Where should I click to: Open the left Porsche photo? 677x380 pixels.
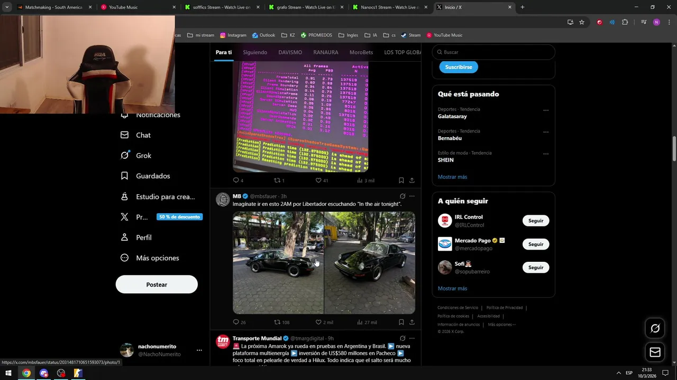[278, 263]
